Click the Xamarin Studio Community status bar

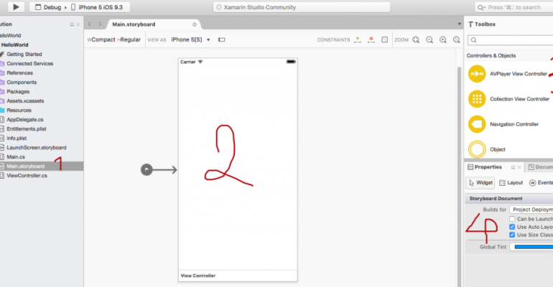tap(302, 7)
